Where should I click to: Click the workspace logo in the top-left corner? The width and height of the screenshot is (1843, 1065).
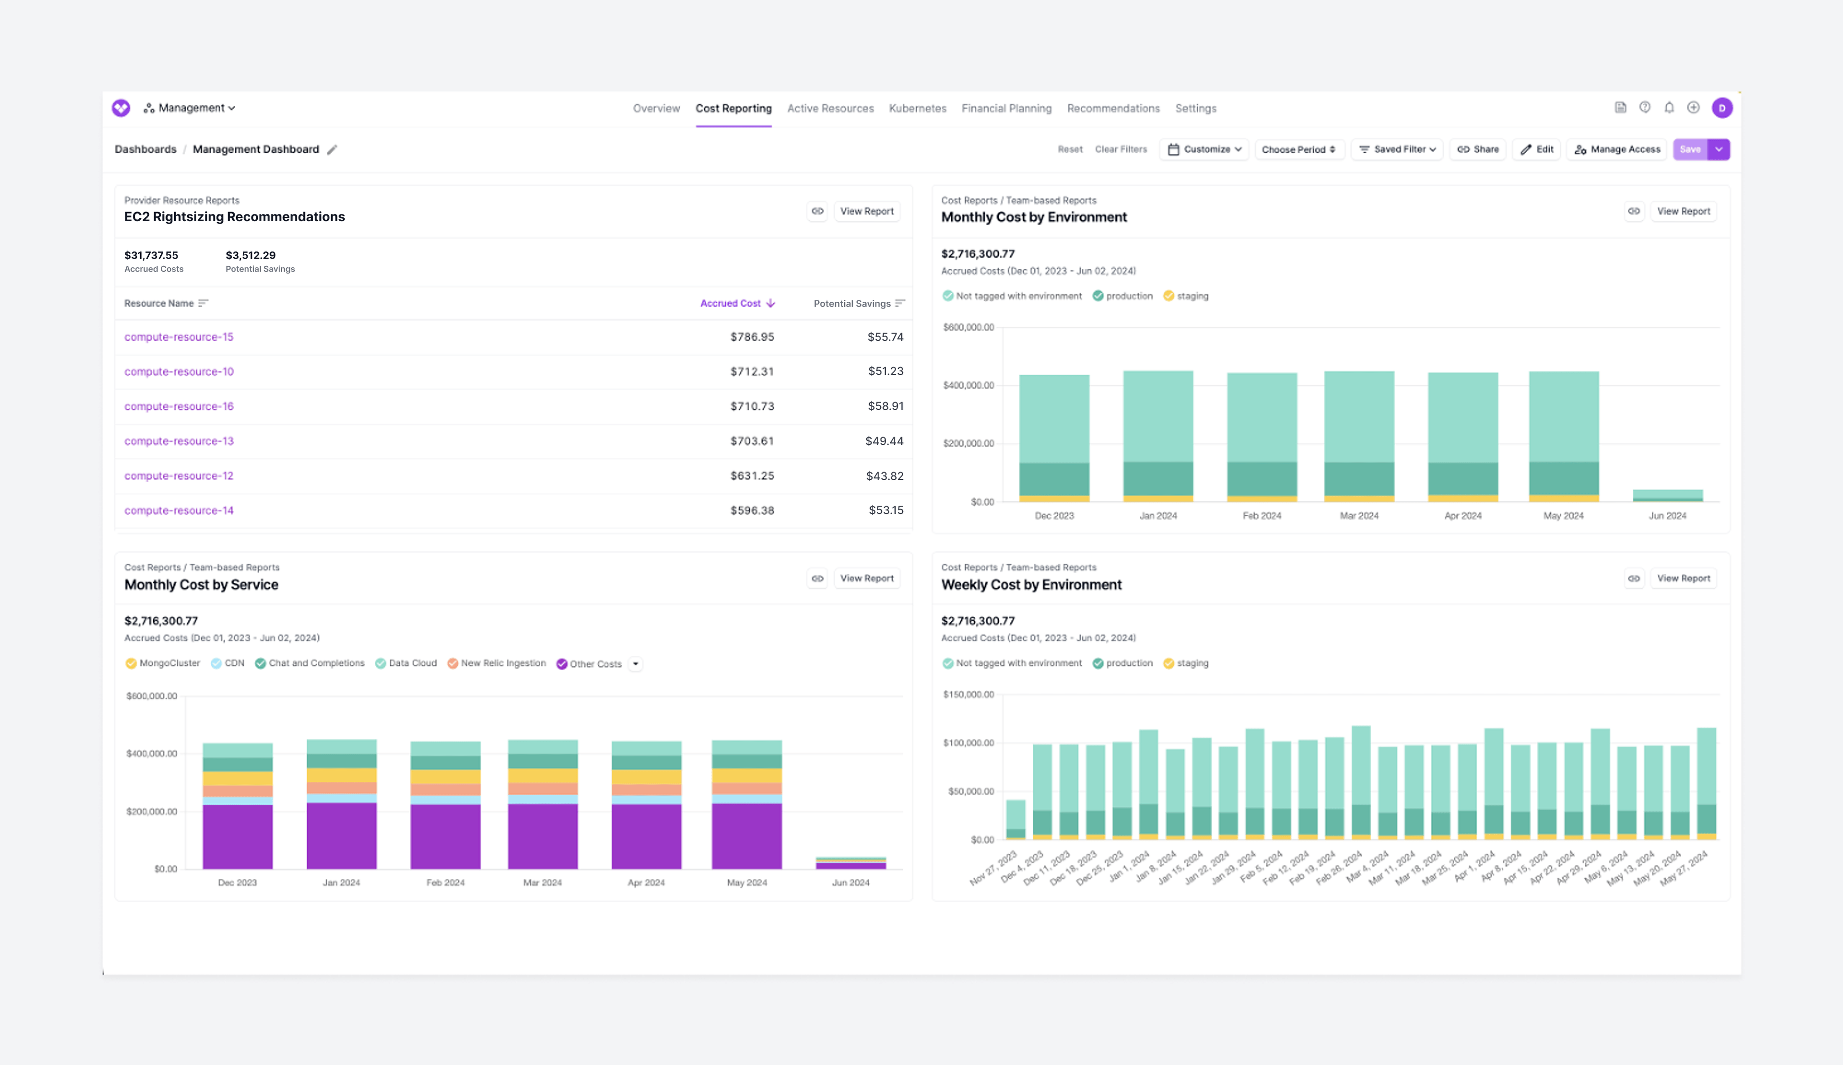click(x=121, y=107)
